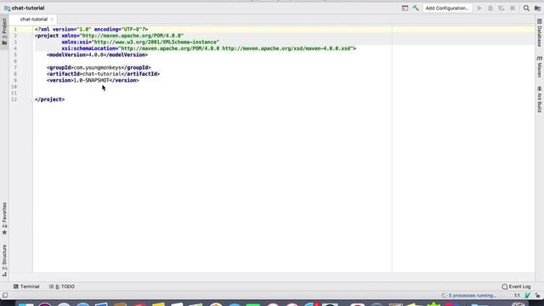Image resolution: width=544 pixels, height=306 pixels.
Task: Click the xml version declaration line
Action: (91, 30)
